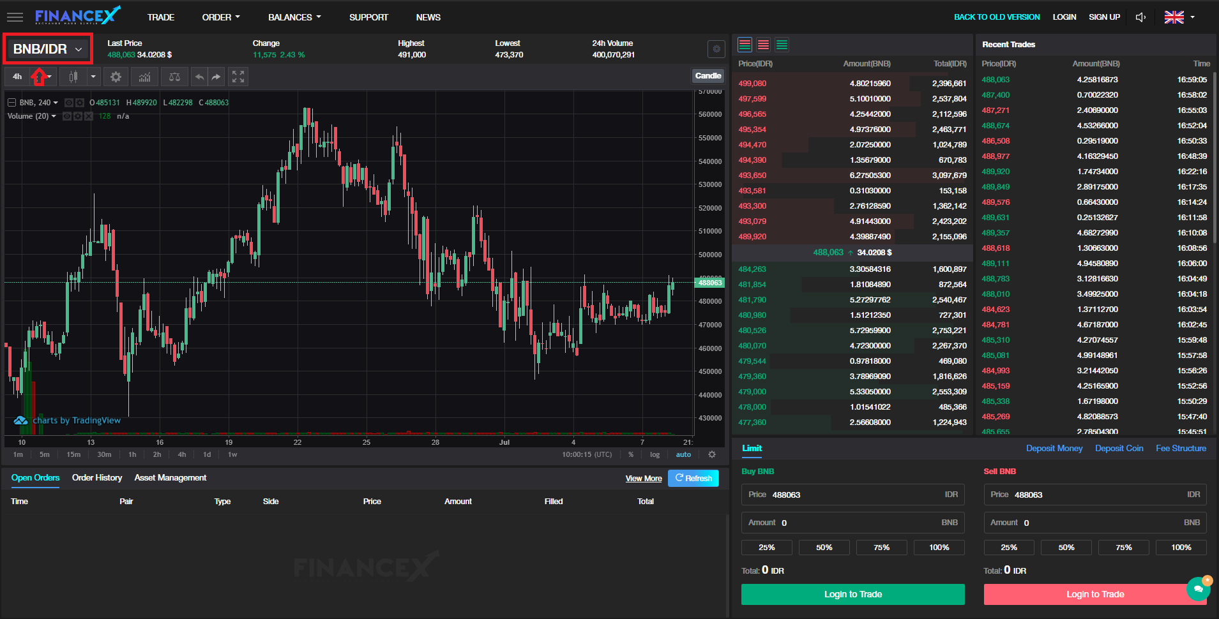This screenshot has width=1219, height=619.
Task: Collapse the BNB, 240 legend box
Action: coord(11,103)
